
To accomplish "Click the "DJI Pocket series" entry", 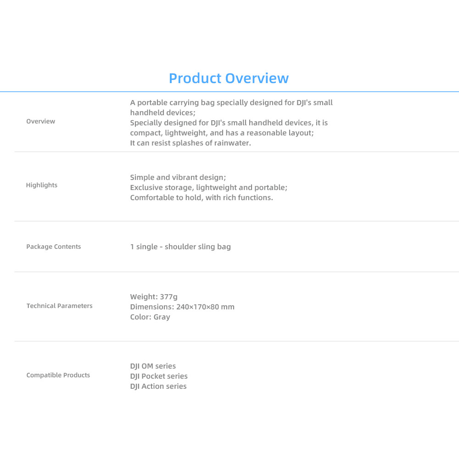I will click(159, 376).
